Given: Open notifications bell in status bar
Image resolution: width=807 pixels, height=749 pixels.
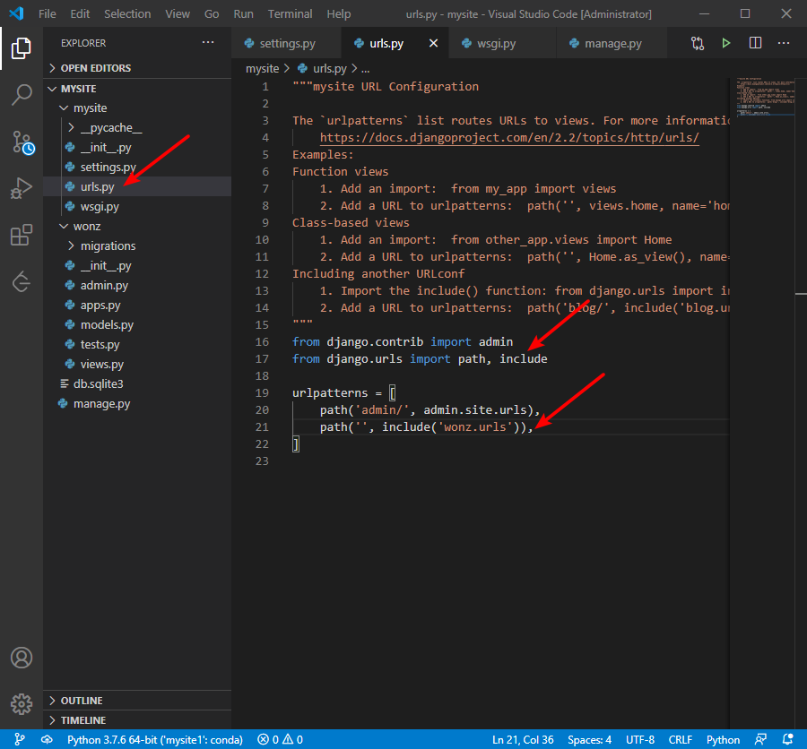Looking at the screenshot, I should coord(787,740).
